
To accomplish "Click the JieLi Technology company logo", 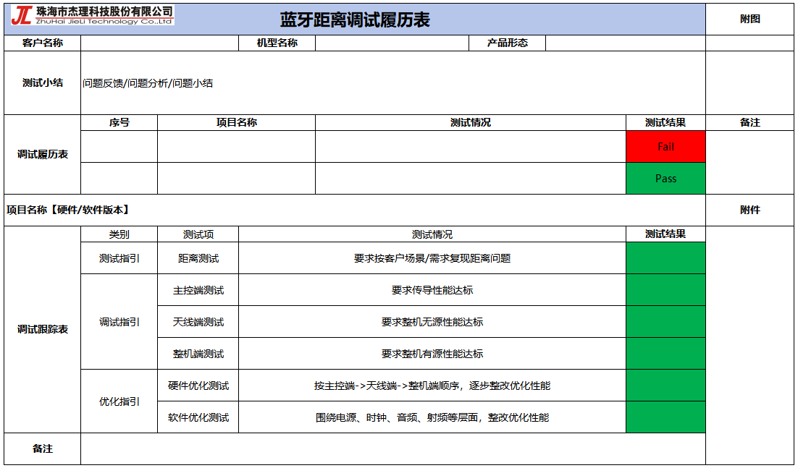I will [92, 16].
